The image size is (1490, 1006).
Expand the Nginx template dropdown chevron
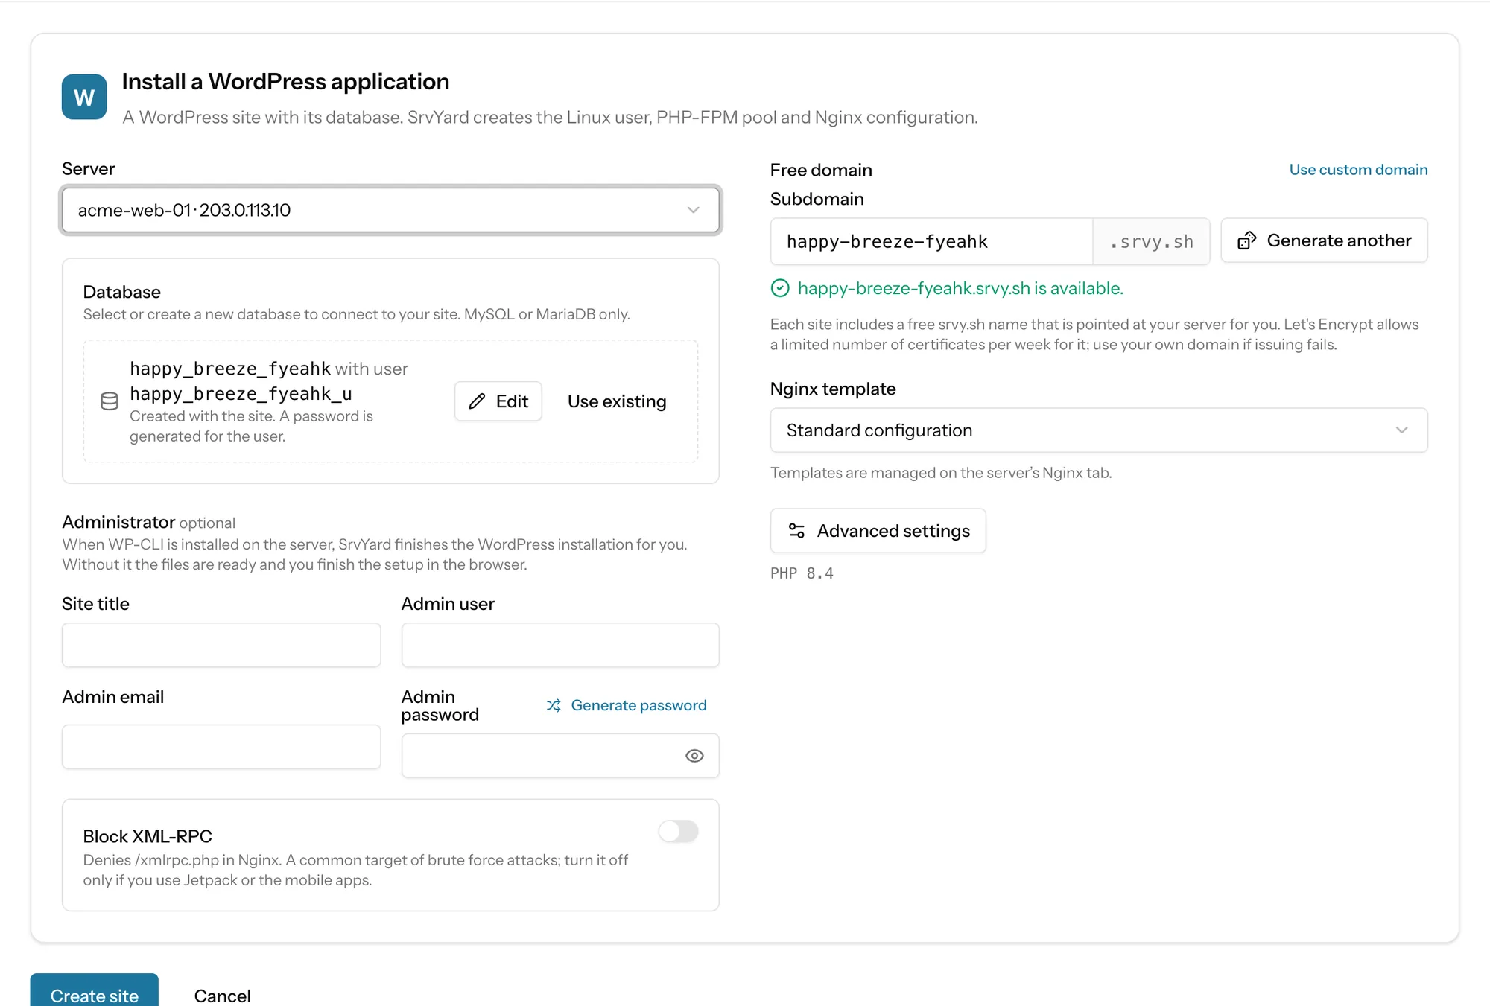(1401, 430)
